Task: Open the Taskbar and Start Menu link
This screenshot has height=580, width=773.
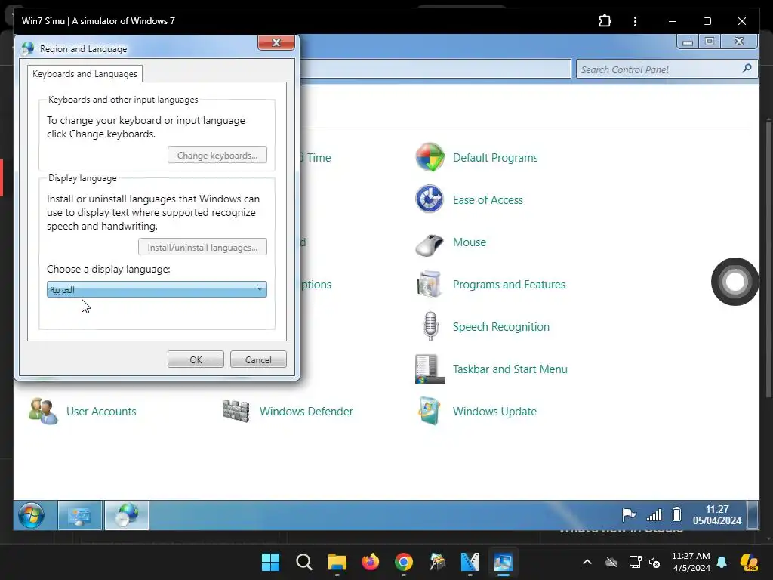Action: click(510, 369)
